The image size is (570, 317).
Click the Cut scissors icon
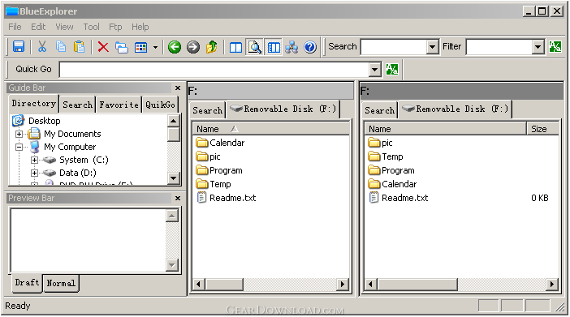(42, 47)
